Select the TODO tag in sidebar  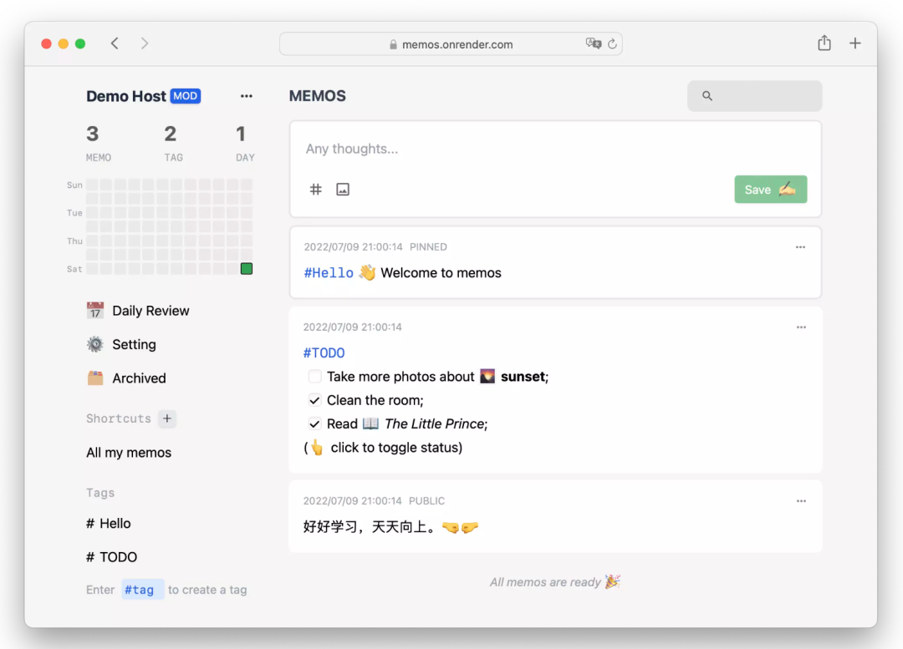point(112,557)
